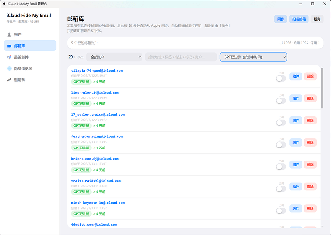Switch to 邮箱库 in the sidebar
The image size is (331, 235).
click(30, 46)
